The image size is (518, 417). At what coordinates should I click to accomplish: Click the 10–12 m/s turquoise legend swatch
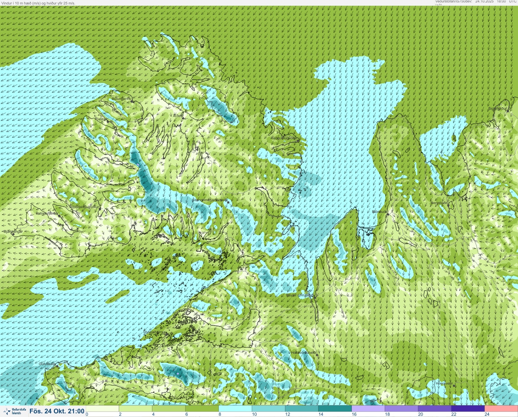point(269,408)
